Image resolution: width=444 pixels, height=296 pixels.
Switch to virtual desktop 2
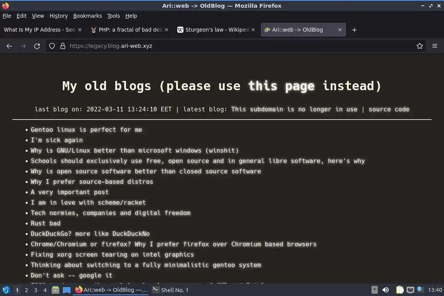click(26, 290)
